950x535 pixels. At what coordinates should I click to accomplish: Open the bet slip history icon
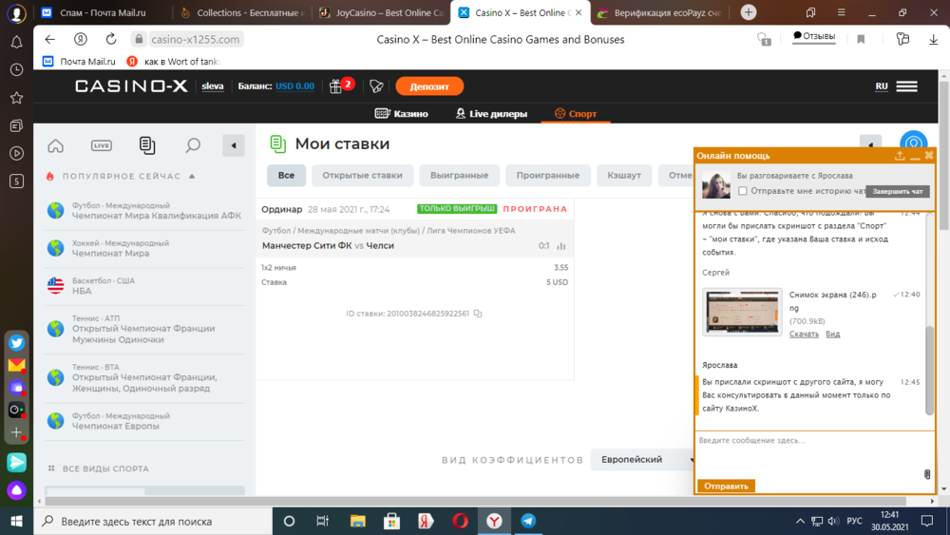146,145
